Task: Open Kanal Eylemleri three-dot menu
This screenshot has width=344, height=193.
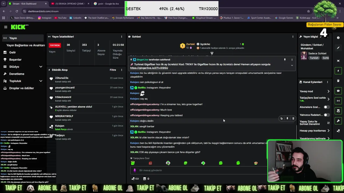Action: 327,82
